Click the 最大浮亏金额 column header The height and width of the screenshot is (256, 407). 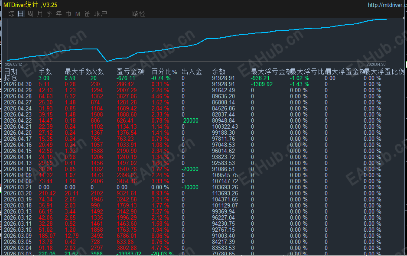271,71
